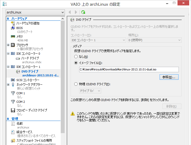
Task: Select the メモリ tree item
Action: pos(19,37)
